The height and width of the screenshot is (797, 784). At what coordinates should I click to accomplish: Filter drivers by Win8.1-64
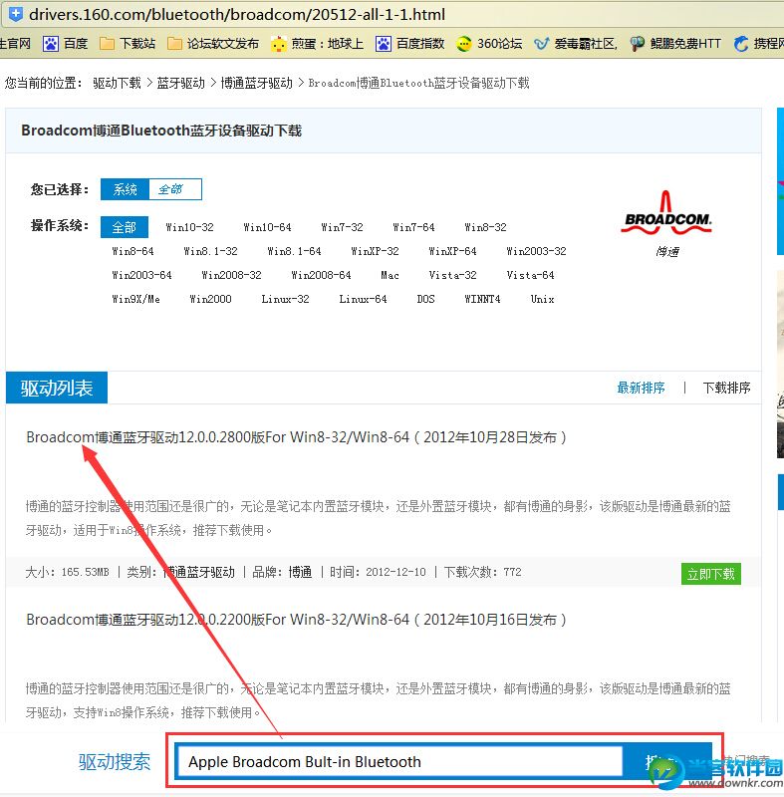point(294,251)
